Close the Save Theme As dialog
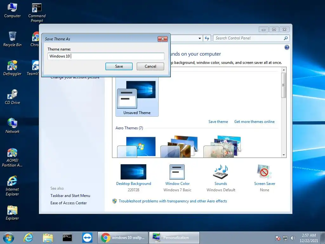This screenshot has height=244, width=325. (162, 39)
